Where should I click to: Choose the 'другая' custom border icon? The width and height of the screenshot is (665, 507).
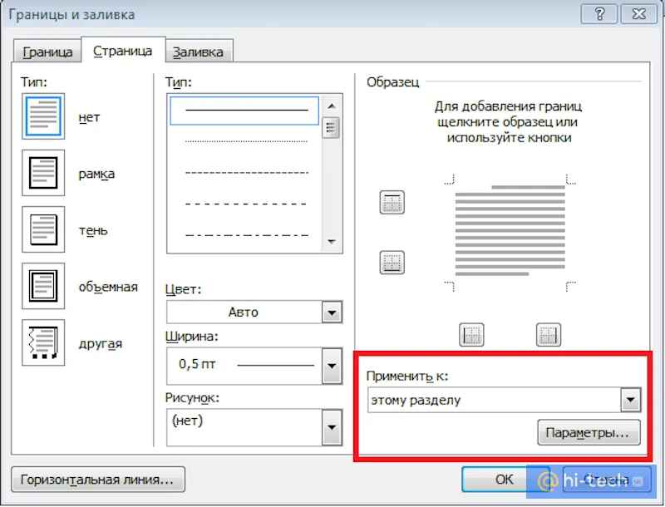pos(43,342)
